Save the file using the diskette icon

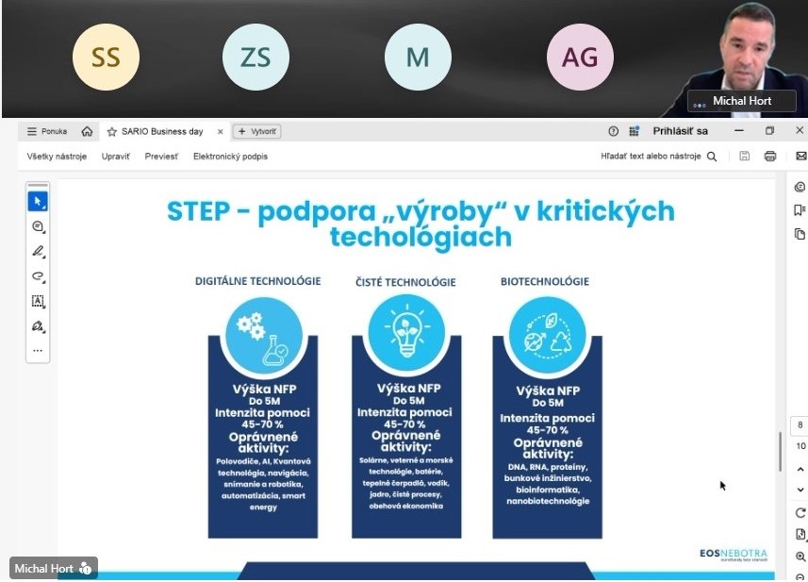tap(745, 157)
